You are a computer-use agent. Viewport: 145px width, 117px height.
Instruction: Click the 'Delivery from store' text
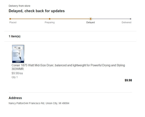pos(19,6)
